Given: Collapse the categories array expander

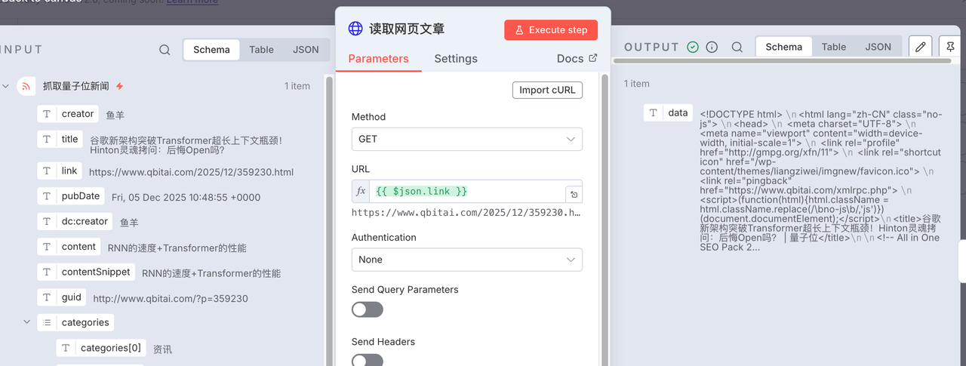Looking at the screenshot, I should 26,322.
